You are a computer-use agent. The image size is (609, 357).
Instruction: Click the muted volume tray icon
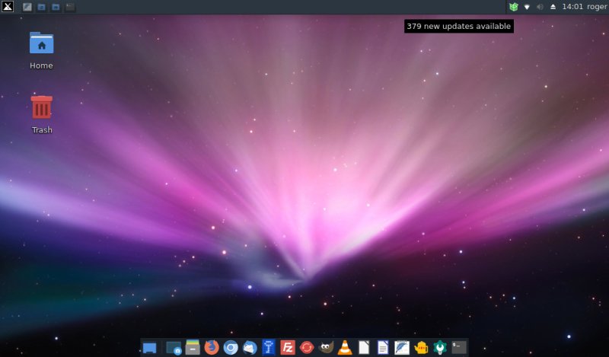click(x=540, y=7)
